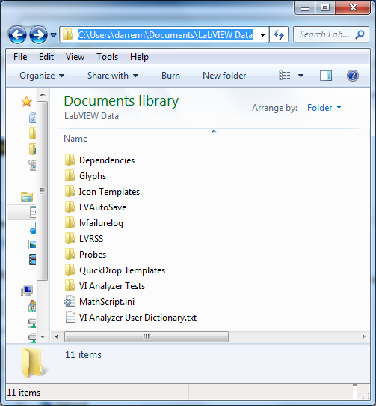
Task: Click the horizontal scroll left arrow
Action: click(x=57, y=336)
